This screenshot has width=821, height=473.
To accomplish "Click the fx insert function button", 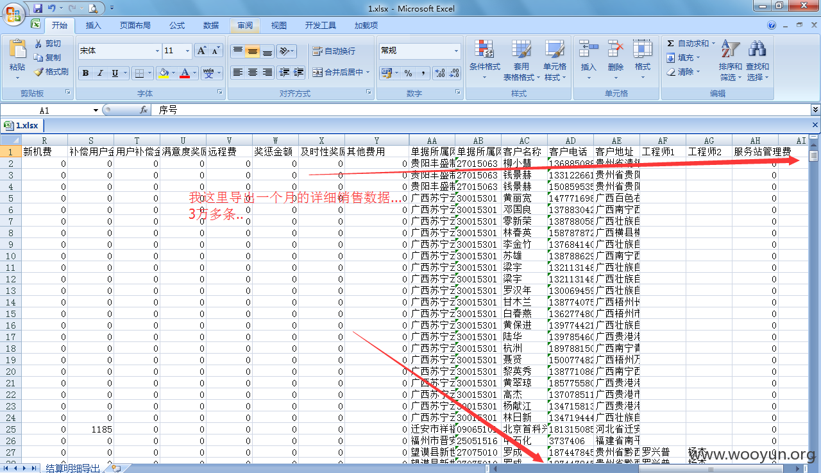I will (144, 110).
